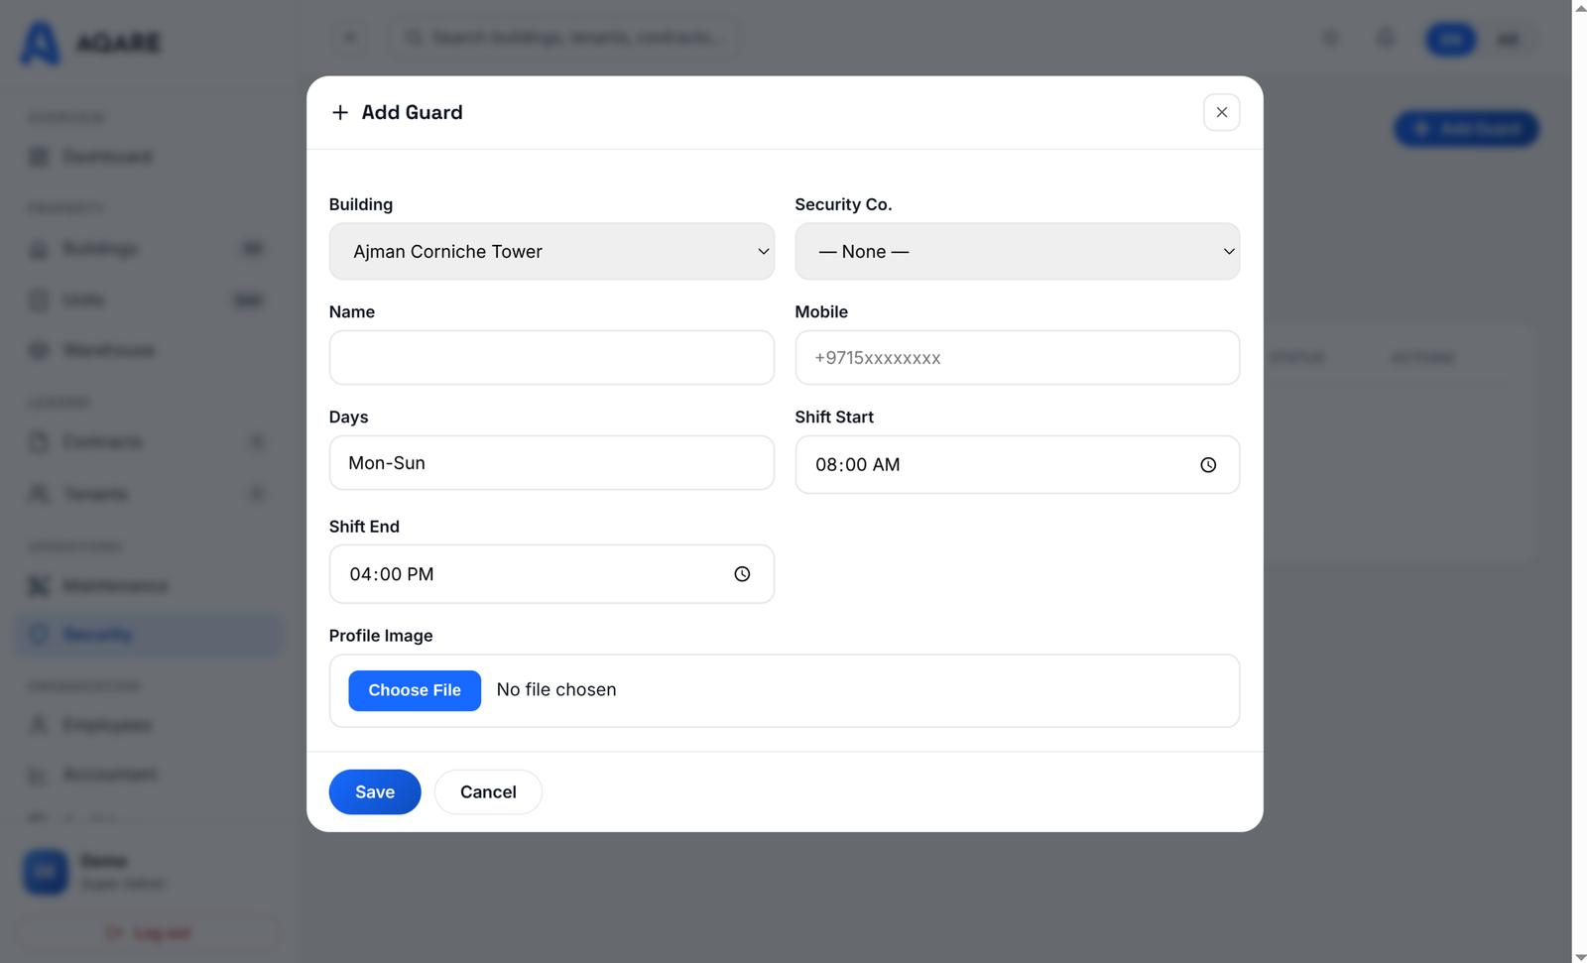The image size is (1587, 963).
Task: Choose a file for the Profile Image
Action: click(x=415, y=690)
